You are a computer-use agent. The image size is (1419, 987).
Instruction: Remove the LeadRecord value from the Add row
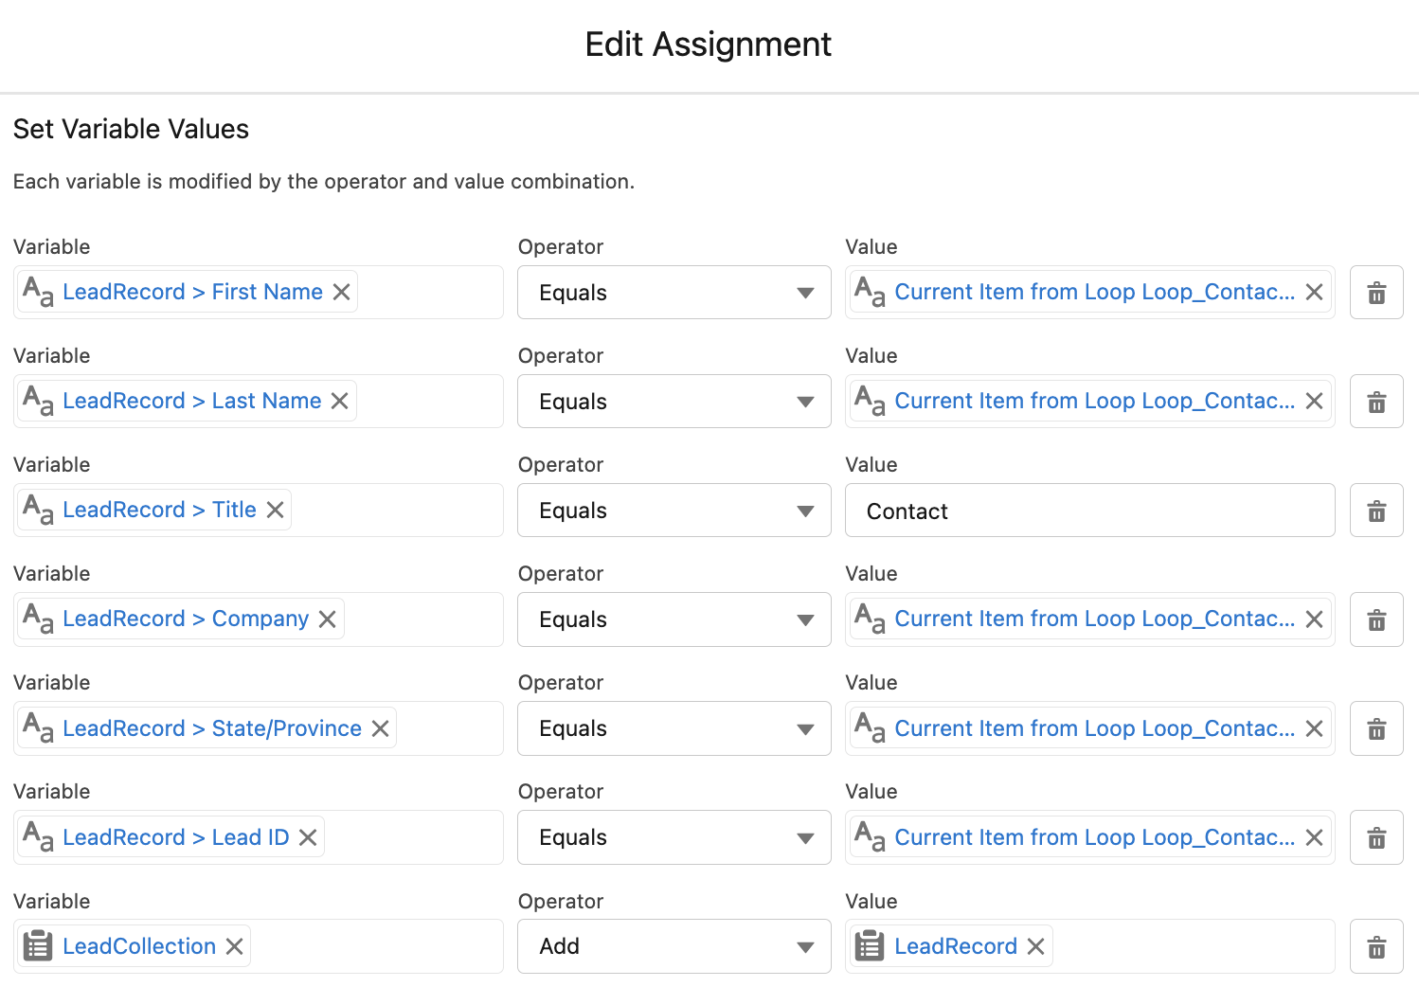[x=1033, y=945]
